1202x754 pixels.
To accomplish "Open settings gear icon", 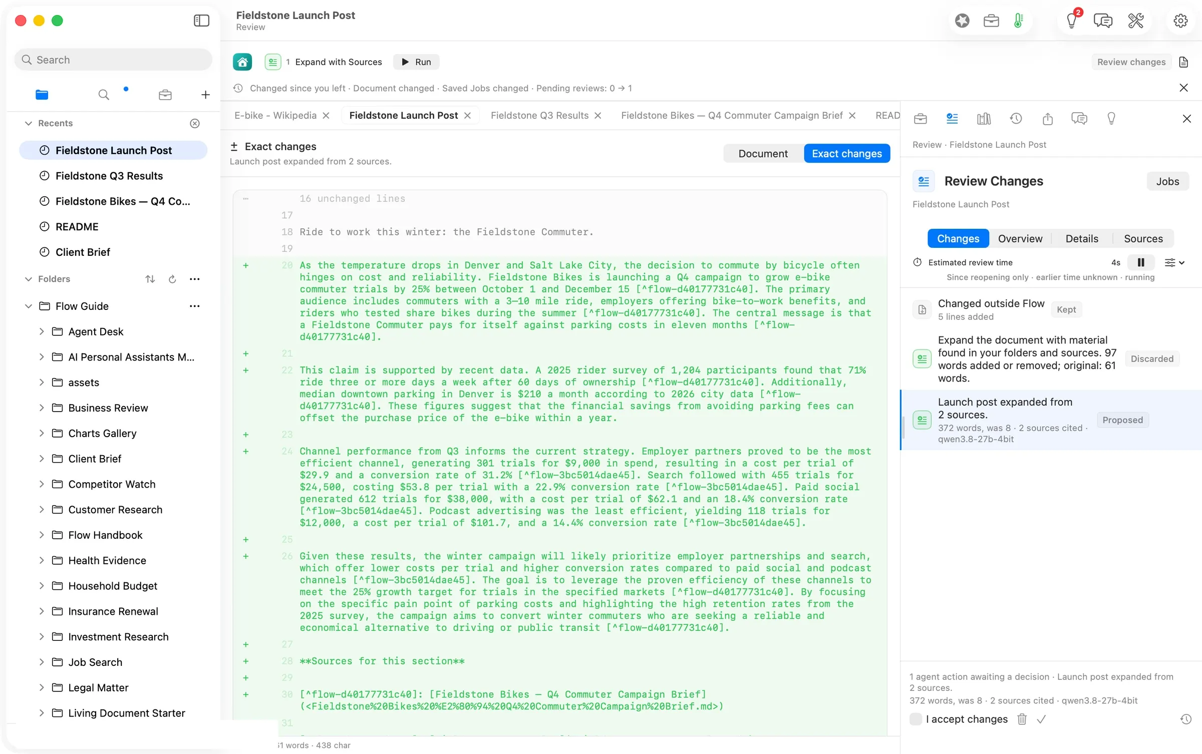I will pos(1180,21).
